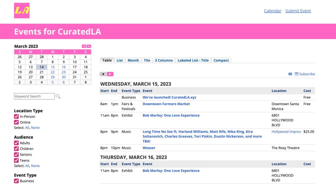
Task: Open Hollywood Improv location link
Action: [x=286, y=132]
